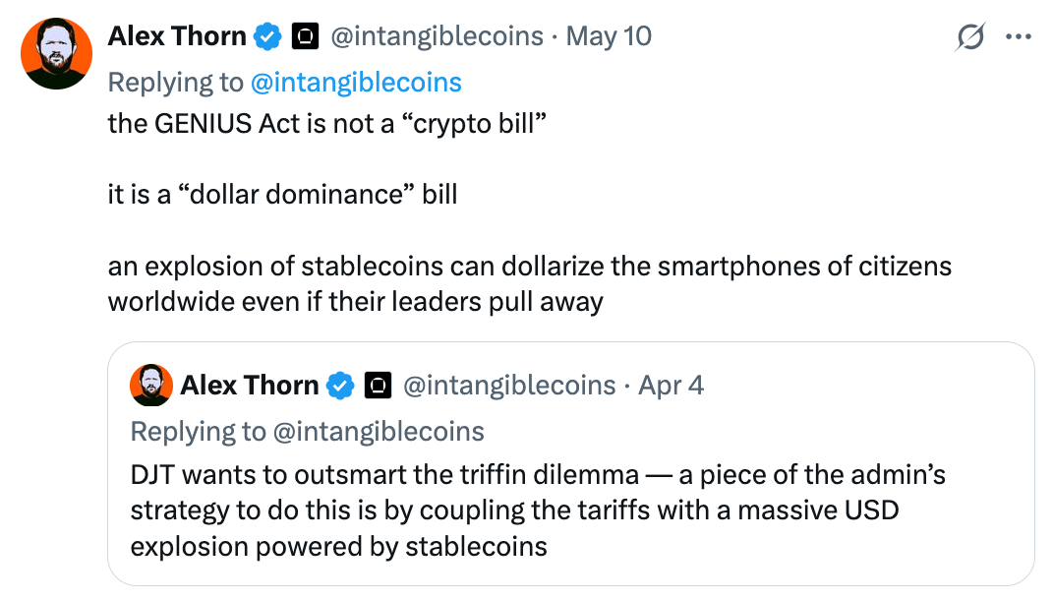Screen dimensions: 1052x600
Task: Open the quoted tweet about triffin dilemma
Action: click(x=571, y=463)
